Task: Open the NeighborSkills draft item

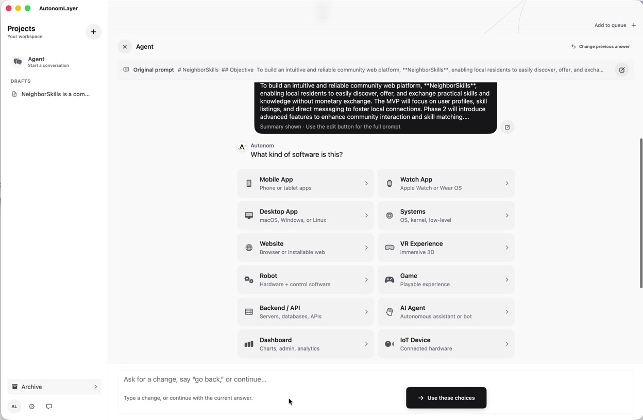Action: coord(54,94)
